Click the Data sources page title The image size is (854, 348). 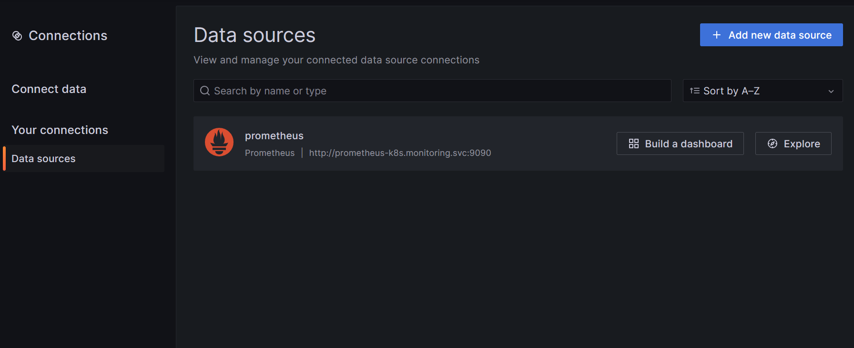pyautogui.click(x=254, y=35)
